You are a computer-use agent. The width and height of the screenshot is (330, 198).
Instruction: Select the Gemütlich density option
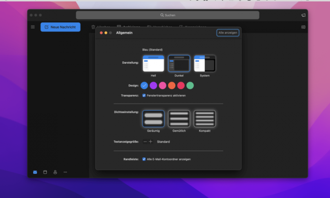[x=179, y=119]
